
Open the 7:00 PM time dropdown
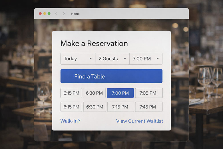(x=146, y=59)
